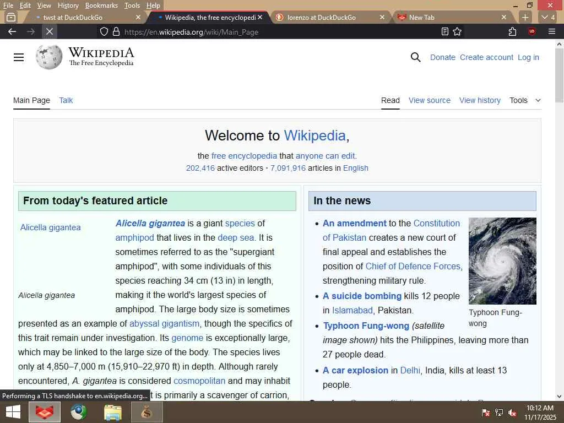Close the 'twst at DuckDuckGo' tab
Viewport: 564px width, 423px height.
click(138, 17)
